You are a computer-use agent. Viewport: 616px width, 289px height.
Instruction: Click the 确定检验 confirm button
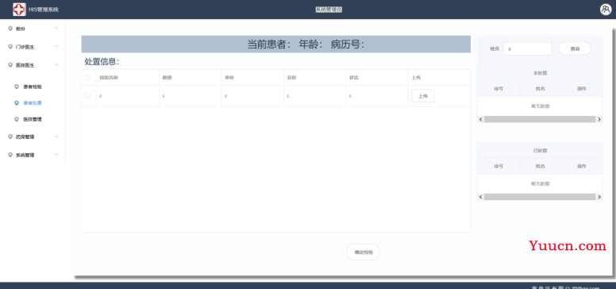[x=363, y=252]
